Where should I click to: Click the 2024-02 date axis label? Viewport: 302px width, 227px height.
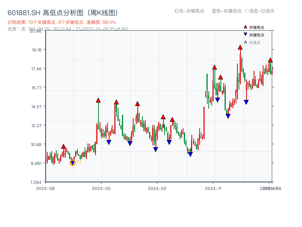(157, 188)
